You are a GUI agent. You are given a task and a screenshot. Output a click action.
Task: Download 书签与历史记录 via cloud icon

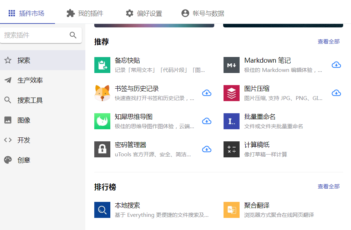(207, 93)
